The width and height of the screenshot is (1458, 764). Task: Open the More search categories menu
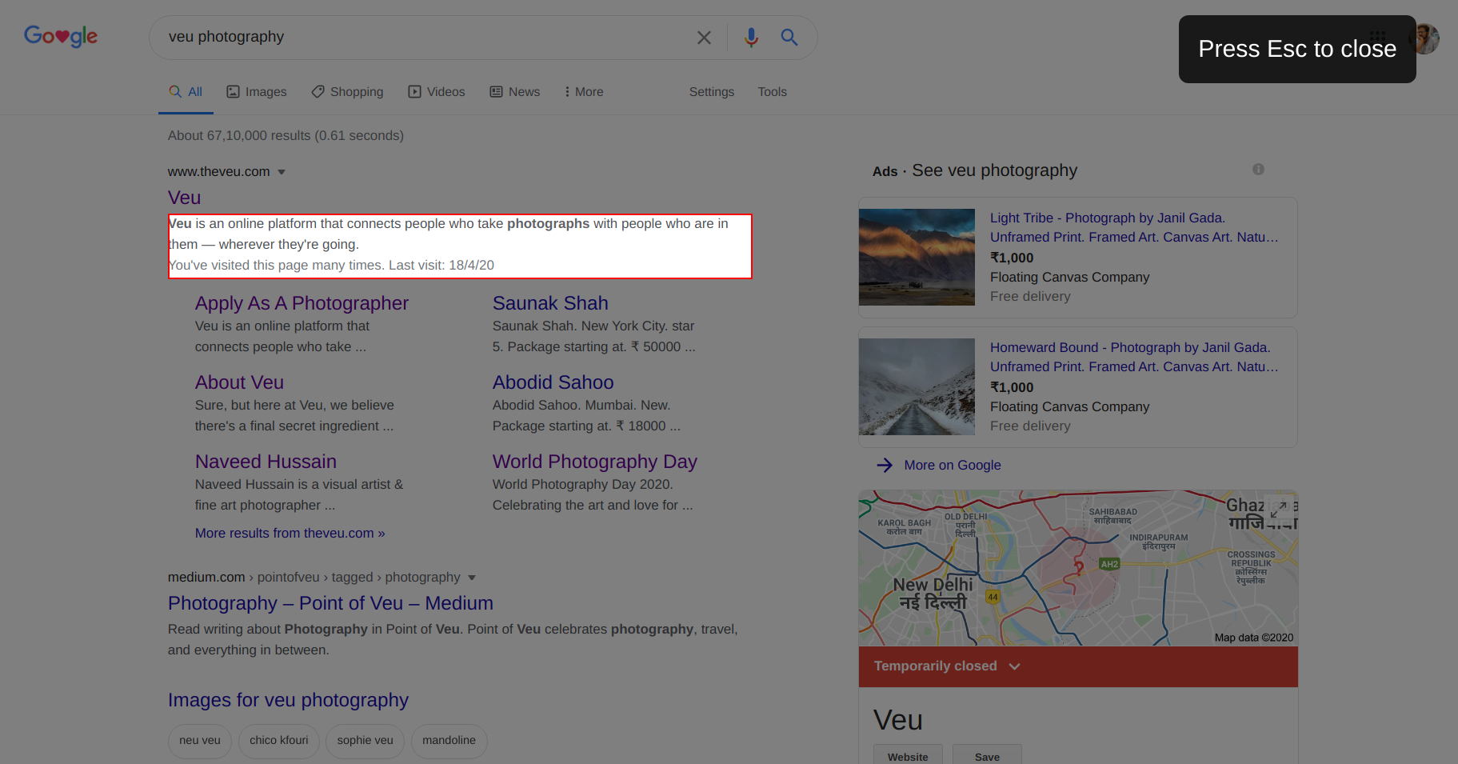[x=584, y=92]
